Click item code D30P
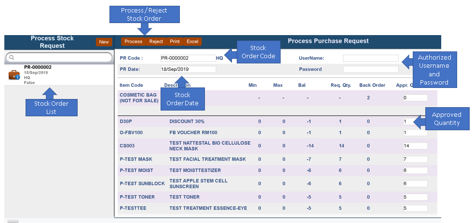This screenshot has width=474, height=223. 126,122
